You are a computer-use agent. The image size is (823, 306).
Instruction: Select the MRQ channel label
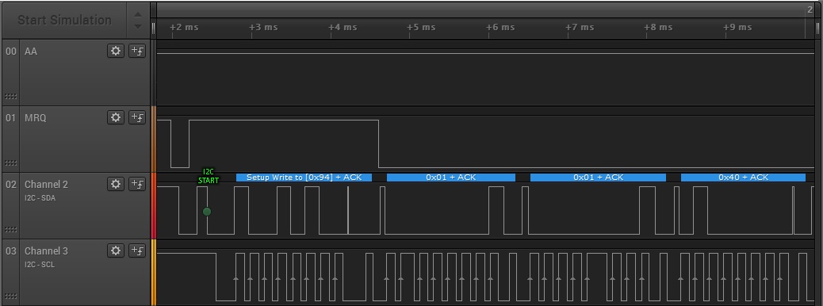(x=35, y=117)
